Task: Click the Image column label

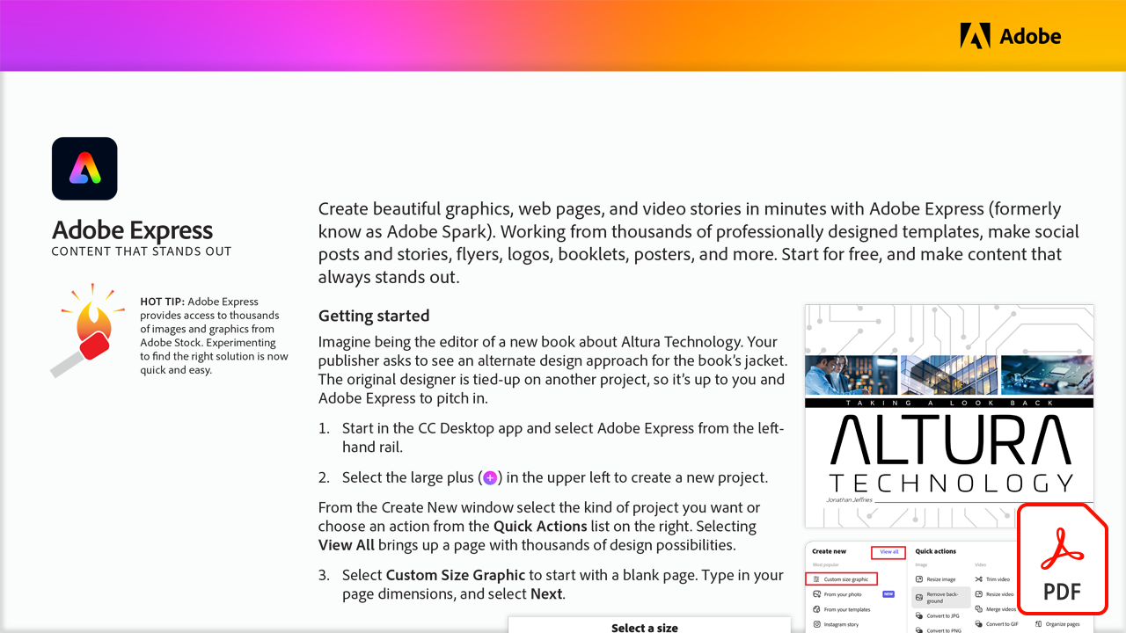Action: pos(921,564)
